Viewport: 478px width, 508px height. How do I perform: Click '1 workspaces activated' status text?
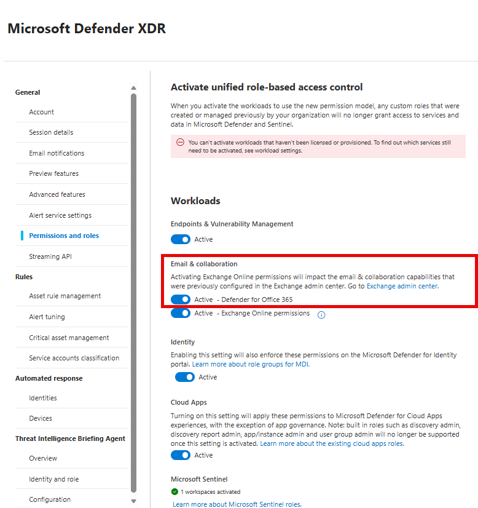tap(211, 492)
